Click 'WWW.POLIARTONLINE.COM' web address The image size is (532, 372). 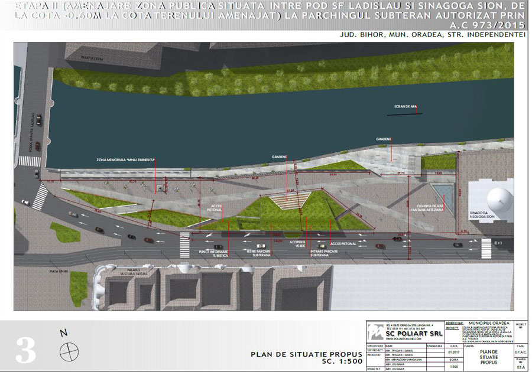point(403,338)
